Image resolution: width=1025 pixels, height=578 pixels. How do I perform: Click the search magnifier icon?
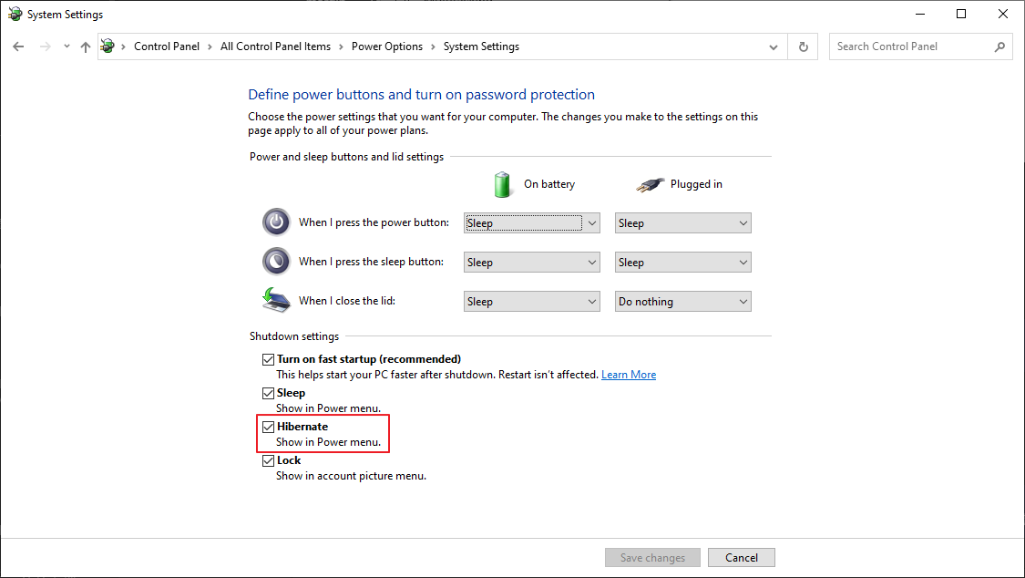999,46
